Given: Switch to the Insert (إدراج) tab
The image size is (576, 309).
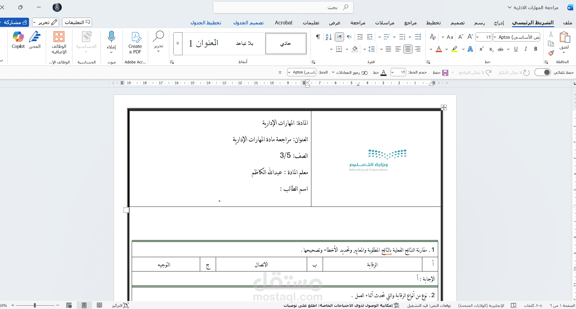Looking at the screenshot, I should tap(499, 23).
